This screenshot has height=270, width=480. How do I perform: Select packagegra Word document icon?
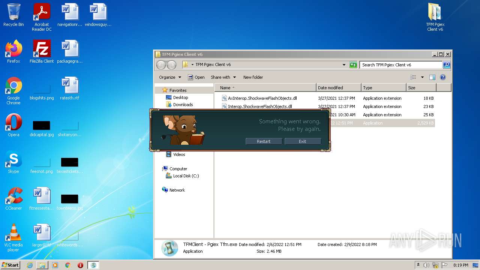click(x=70, y=52)
